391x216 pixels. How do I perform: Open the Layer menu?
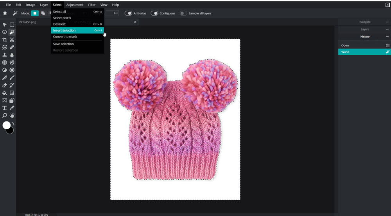[x=44, y=5]
